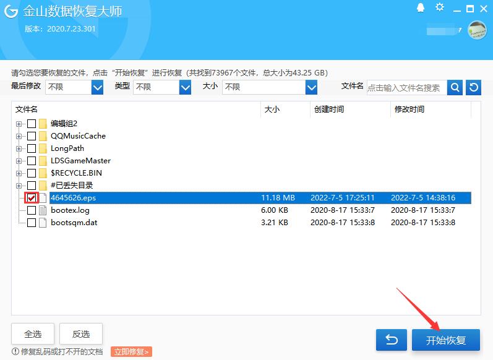493x360 pixels.
Task: Expand the #已丢失目录 tree node
Action: pyautogui.click(x=19, y=186)
